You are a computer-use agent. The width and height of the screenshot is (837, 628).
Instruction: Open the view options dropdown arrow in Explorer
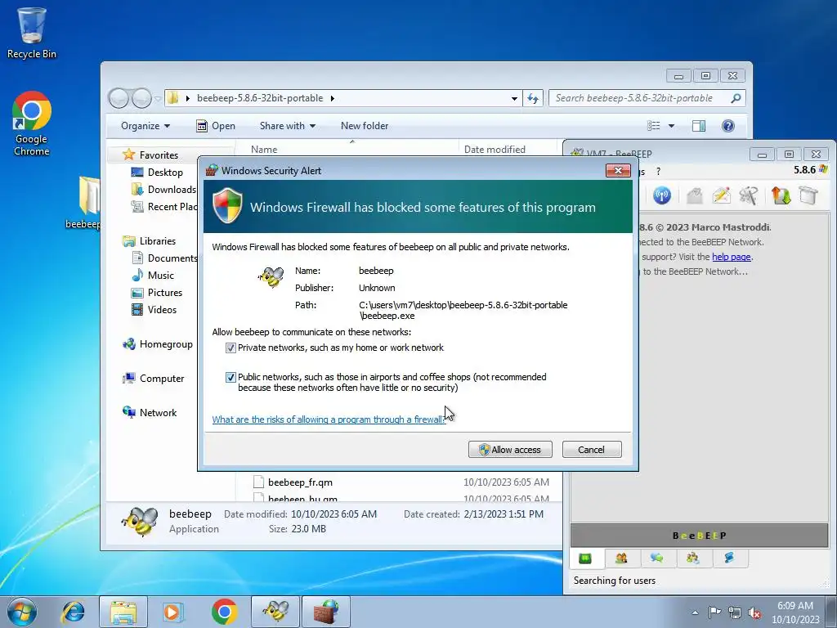[x=672, y=125]
